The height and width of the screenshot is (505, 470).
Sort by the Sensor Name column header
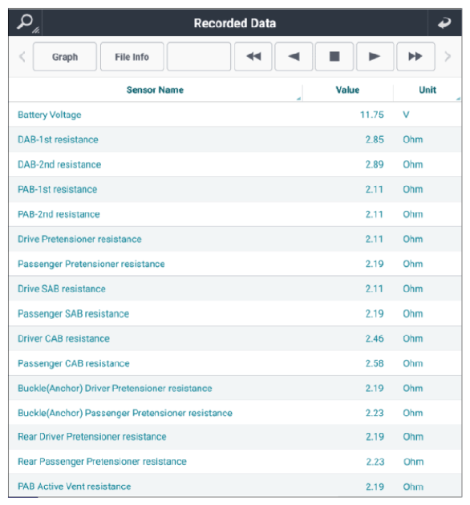coord(156,90)
